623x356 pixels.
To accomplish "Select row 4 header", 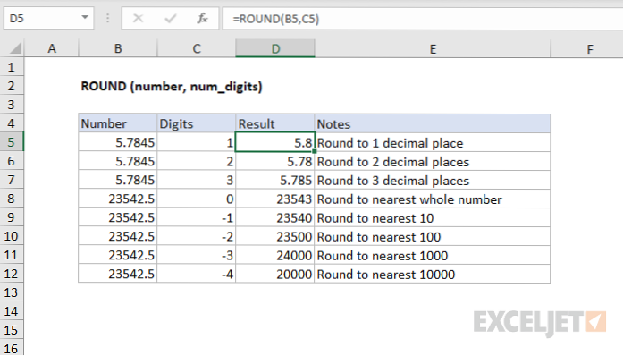I will (x=12, y=123).
